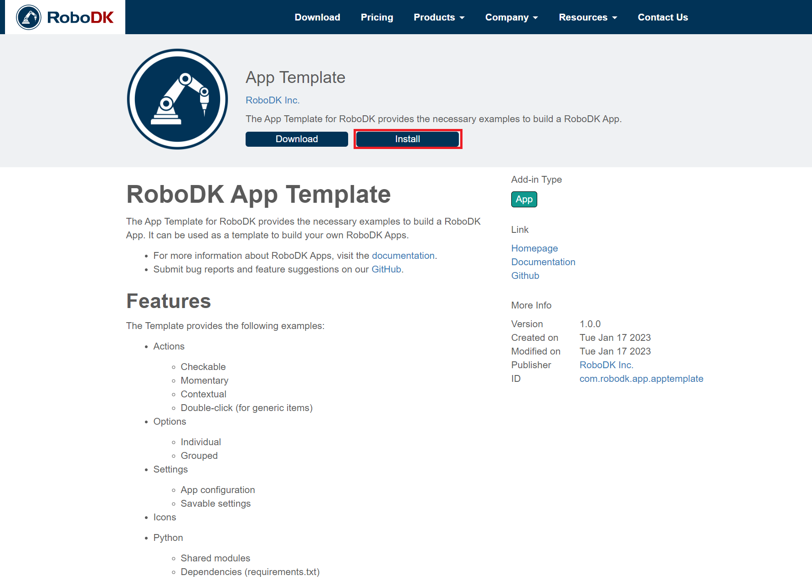This screenshot has width=812, height=586.
Task: Open Contact Us page
Action: 663,17
